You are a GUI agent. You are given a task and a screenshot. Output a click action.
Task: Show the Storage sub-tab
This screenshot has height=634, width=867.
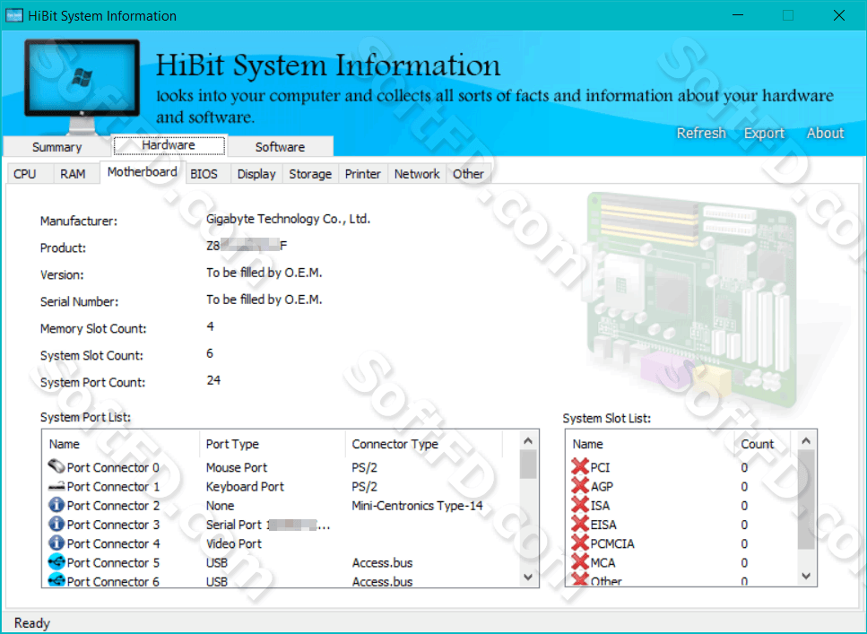(310, 174)
